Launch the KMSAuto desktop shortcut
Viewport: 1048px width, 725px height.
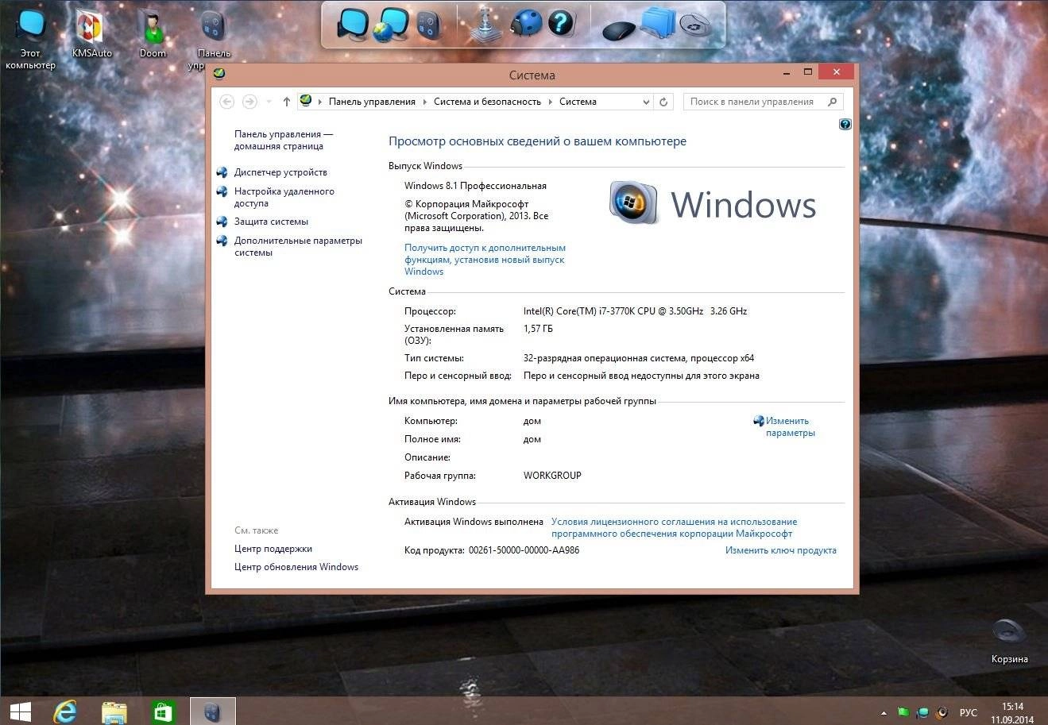click(x=92, y=35)
